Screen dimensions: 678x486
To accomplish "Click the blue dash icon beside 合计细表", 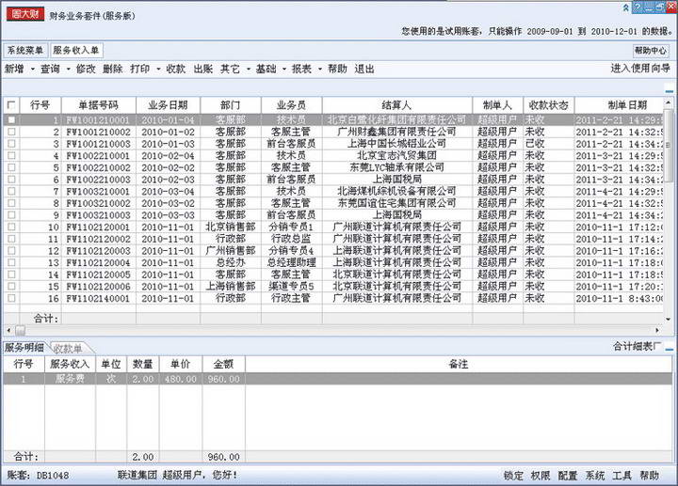I will [670, 349].
